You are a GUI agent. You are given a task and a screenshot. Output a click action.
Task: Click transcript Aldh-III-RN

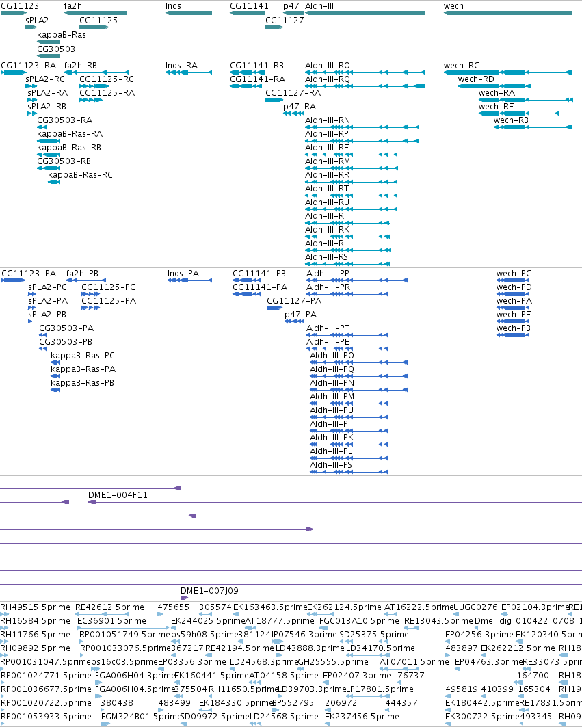328,120
